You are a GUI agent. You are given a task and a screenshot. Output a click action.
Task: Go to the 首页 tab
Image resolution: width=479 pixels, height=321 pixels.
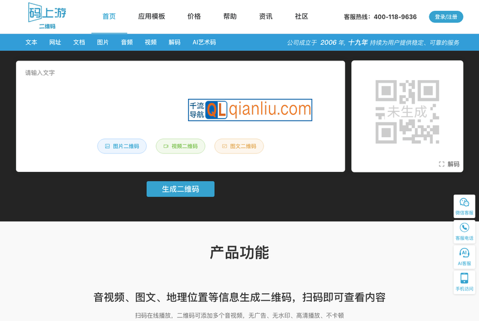tap(109, 17)
